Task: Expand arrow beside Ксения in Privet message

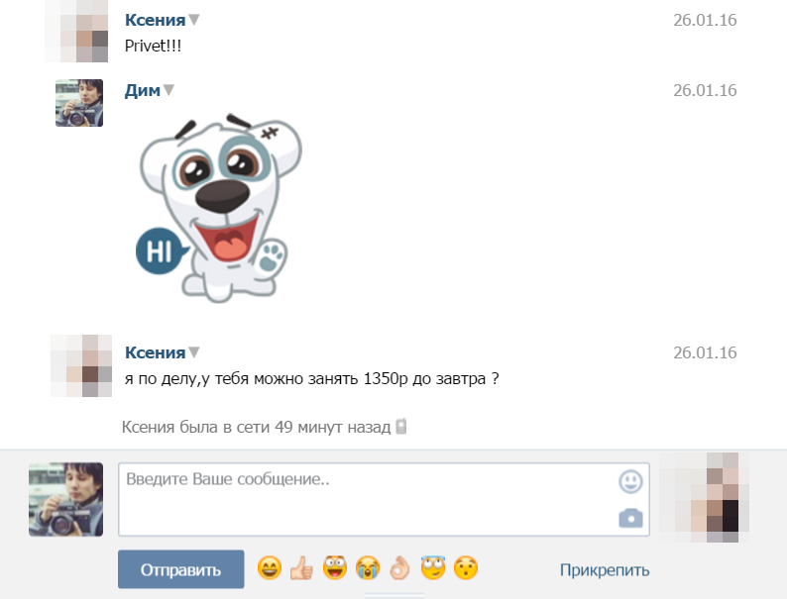Action: [194, 20]
